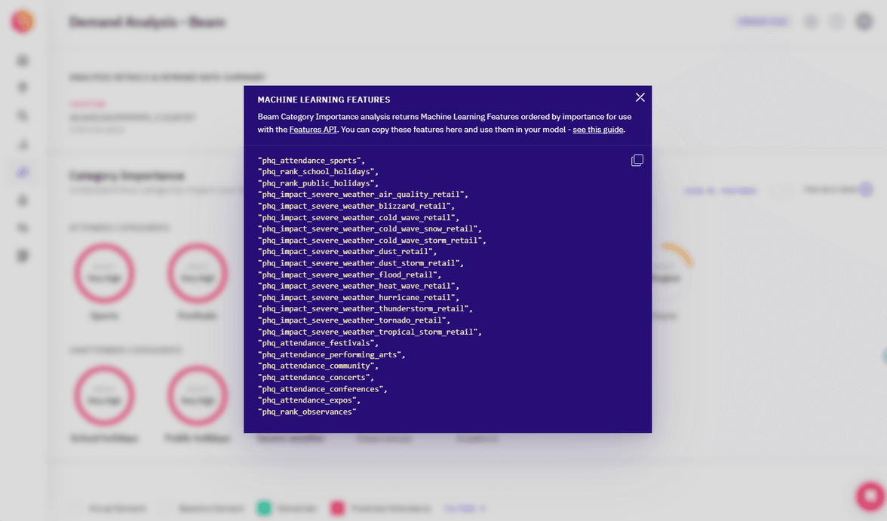Click the copy icon to copy the ML features
The image size is (887, 521).
[x=637, y=159]
